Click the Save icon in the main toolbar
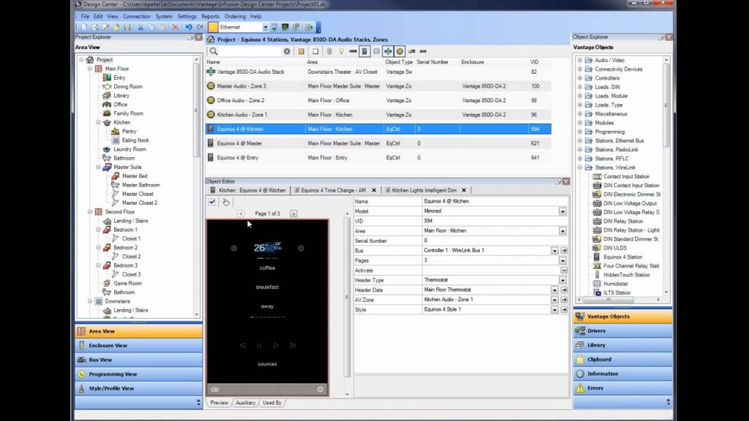This screenshot has height=421, width=749. [127, 26]
